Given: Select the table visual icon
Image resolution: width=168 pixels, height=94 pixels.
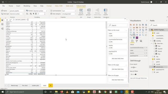Looking at the screenshot, I should tap(134, 35).
